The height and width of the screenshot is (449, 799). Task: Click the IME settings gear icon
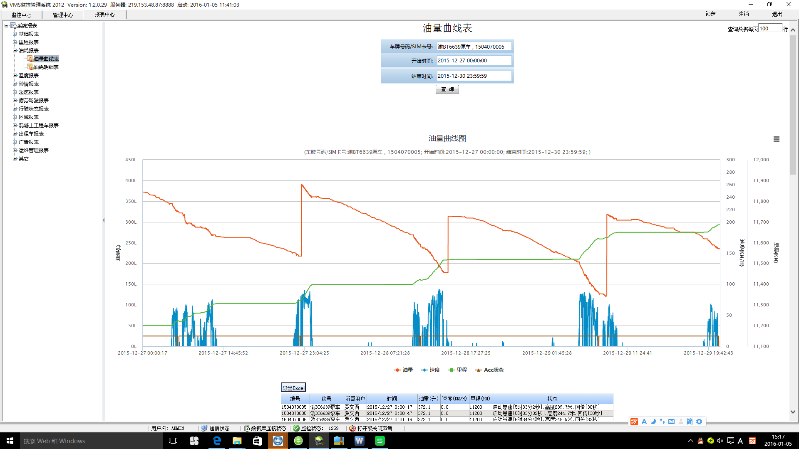(x=699, y=422)
